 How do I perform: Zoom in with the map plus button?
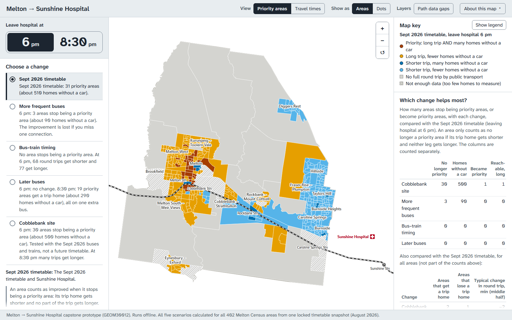[x=382, y=28]
